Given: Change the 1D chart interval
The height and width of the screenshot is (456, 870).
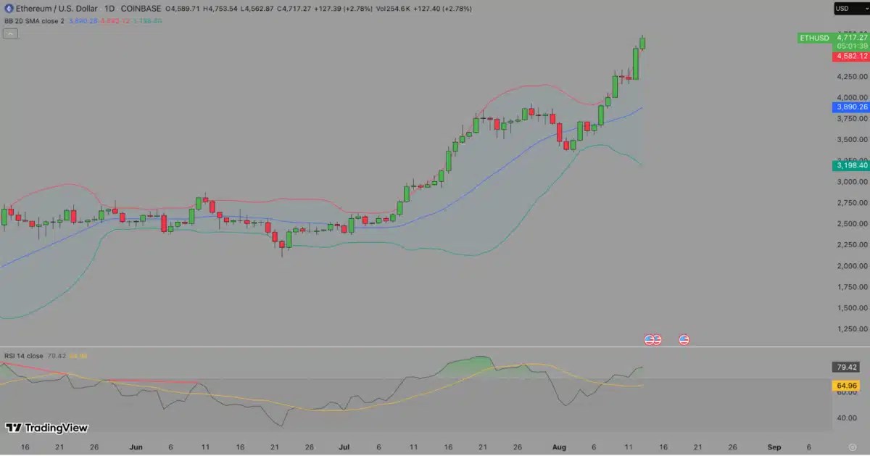Looking at the screenshot, I should (x=110, y=9).
